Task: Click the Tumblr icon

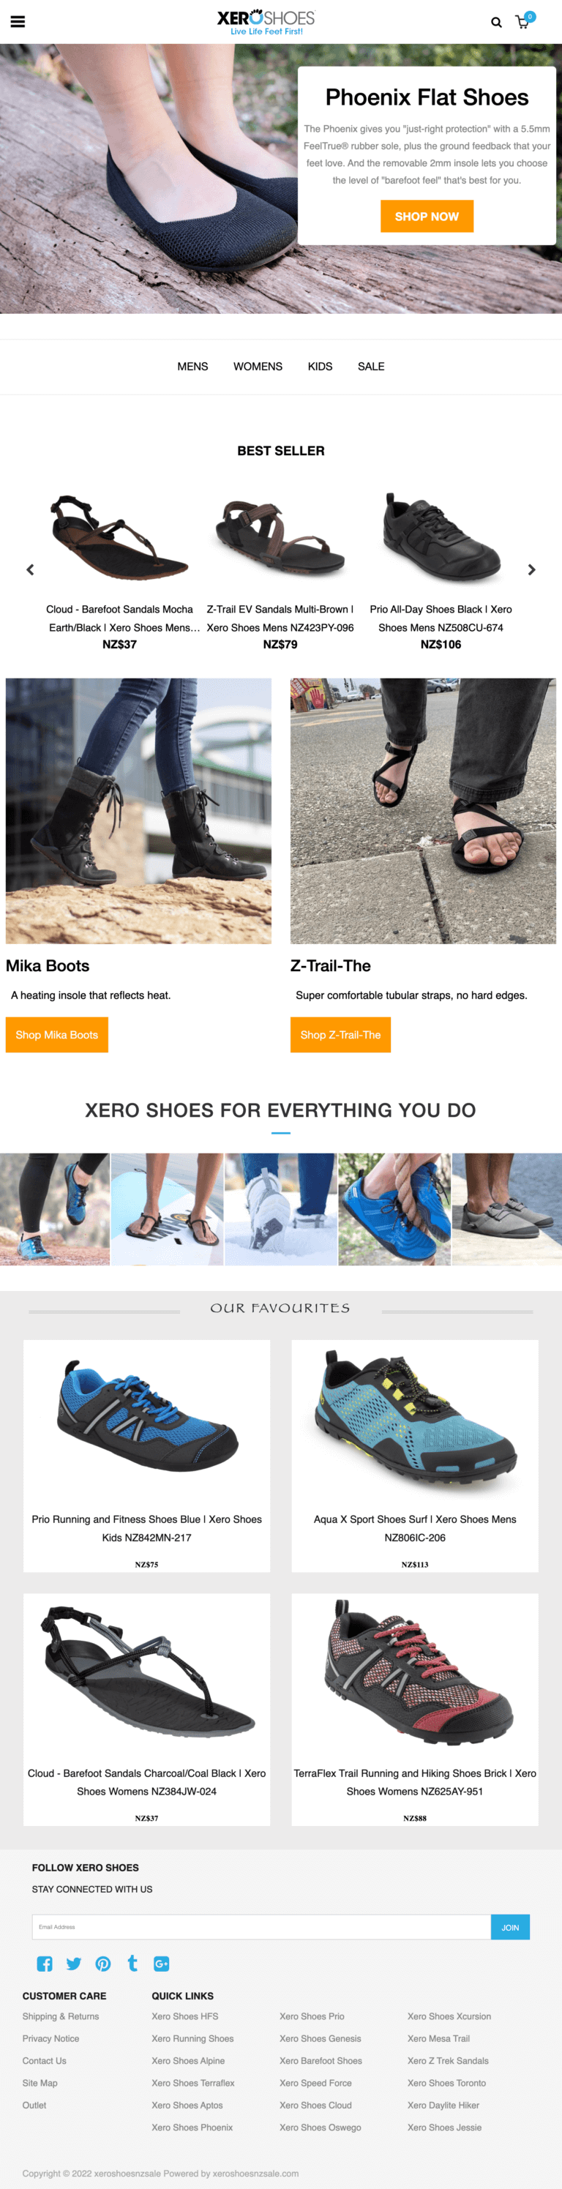Action: pyautogui.click(x=132, y=1963)
